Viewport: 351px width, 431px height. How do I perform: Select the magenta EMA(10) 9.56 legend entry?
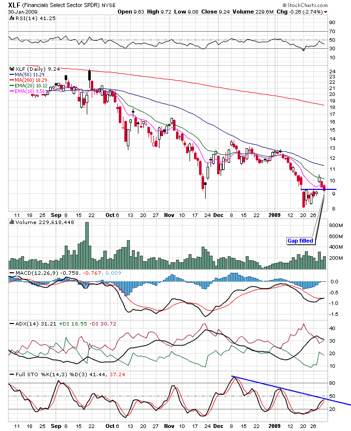click(x=27, y=91)
